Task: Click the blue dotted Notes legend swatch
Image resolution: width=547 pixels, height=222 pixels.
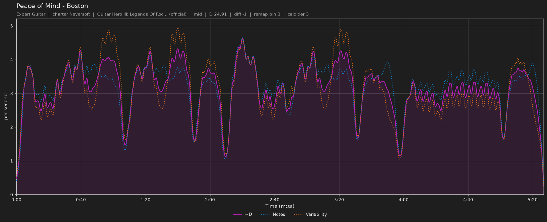Action: pyautogui.click(x=265, y=215)
